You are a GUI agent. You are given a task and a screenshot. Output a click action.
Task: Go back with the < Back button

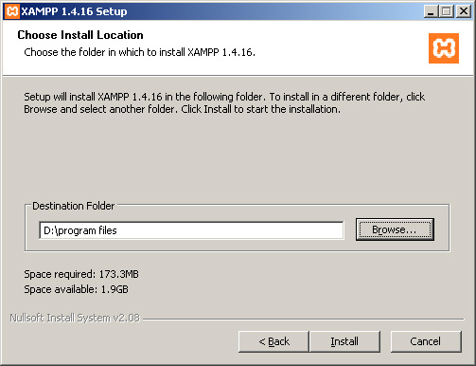[273, 341]
